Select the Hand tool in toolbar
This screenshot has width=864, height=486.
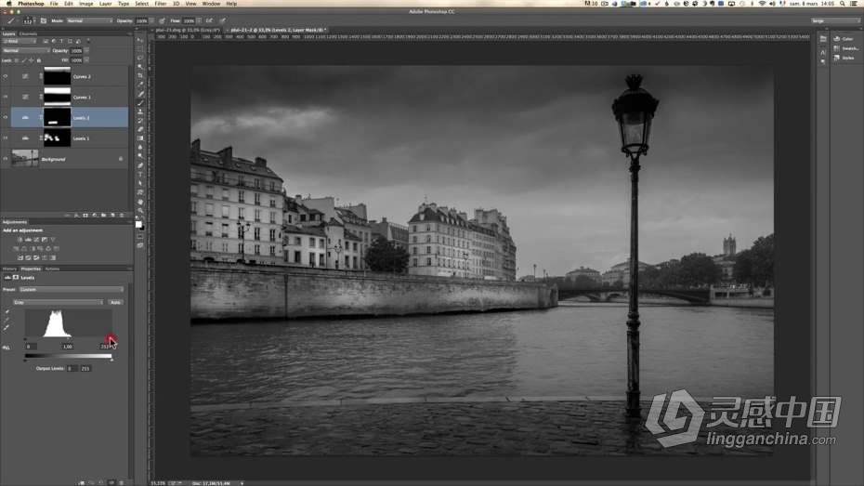click(140, 202)
